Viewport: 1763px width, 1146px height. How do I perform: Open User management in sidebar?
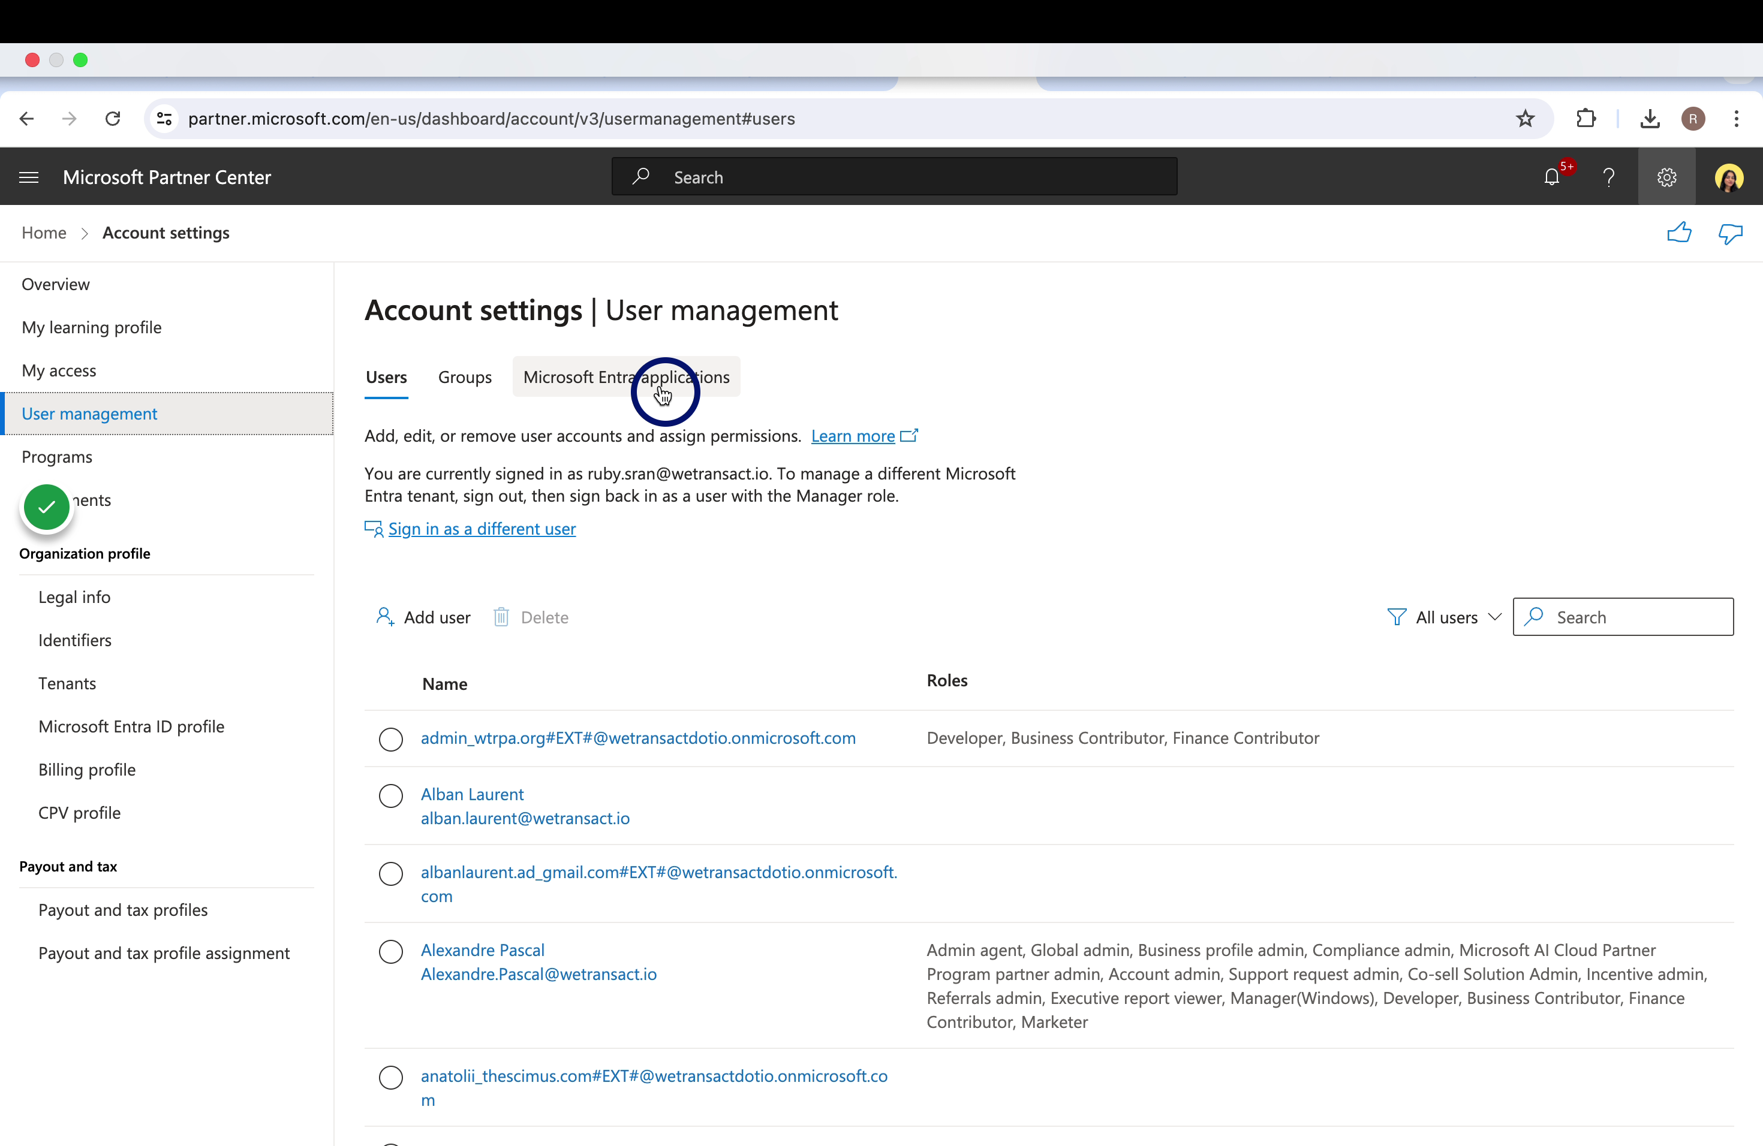tap(168, 413)
